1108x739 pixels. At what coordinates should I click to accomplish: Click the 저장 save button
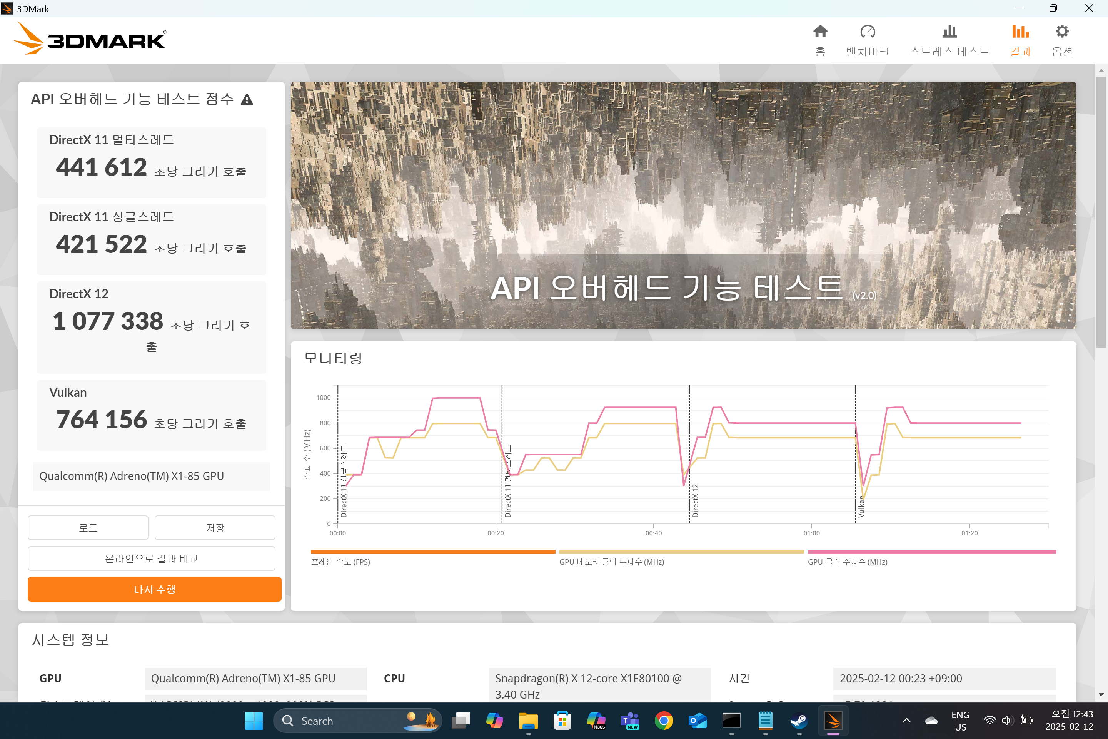click(x=215, y=527)
